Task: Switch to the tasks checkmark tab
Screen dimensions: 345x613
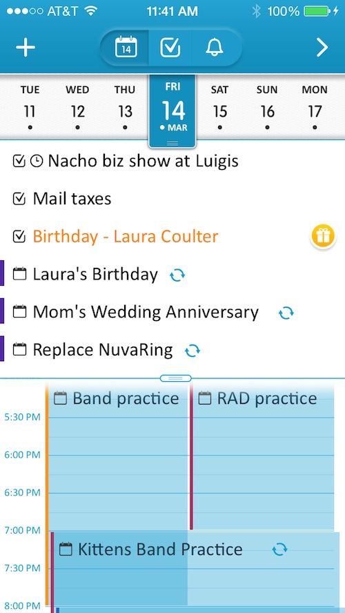Action: coord(170,48)
